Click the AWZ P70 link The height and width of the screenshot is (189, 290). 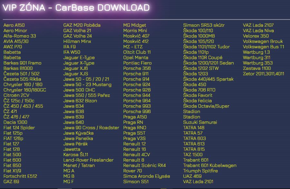13,47
